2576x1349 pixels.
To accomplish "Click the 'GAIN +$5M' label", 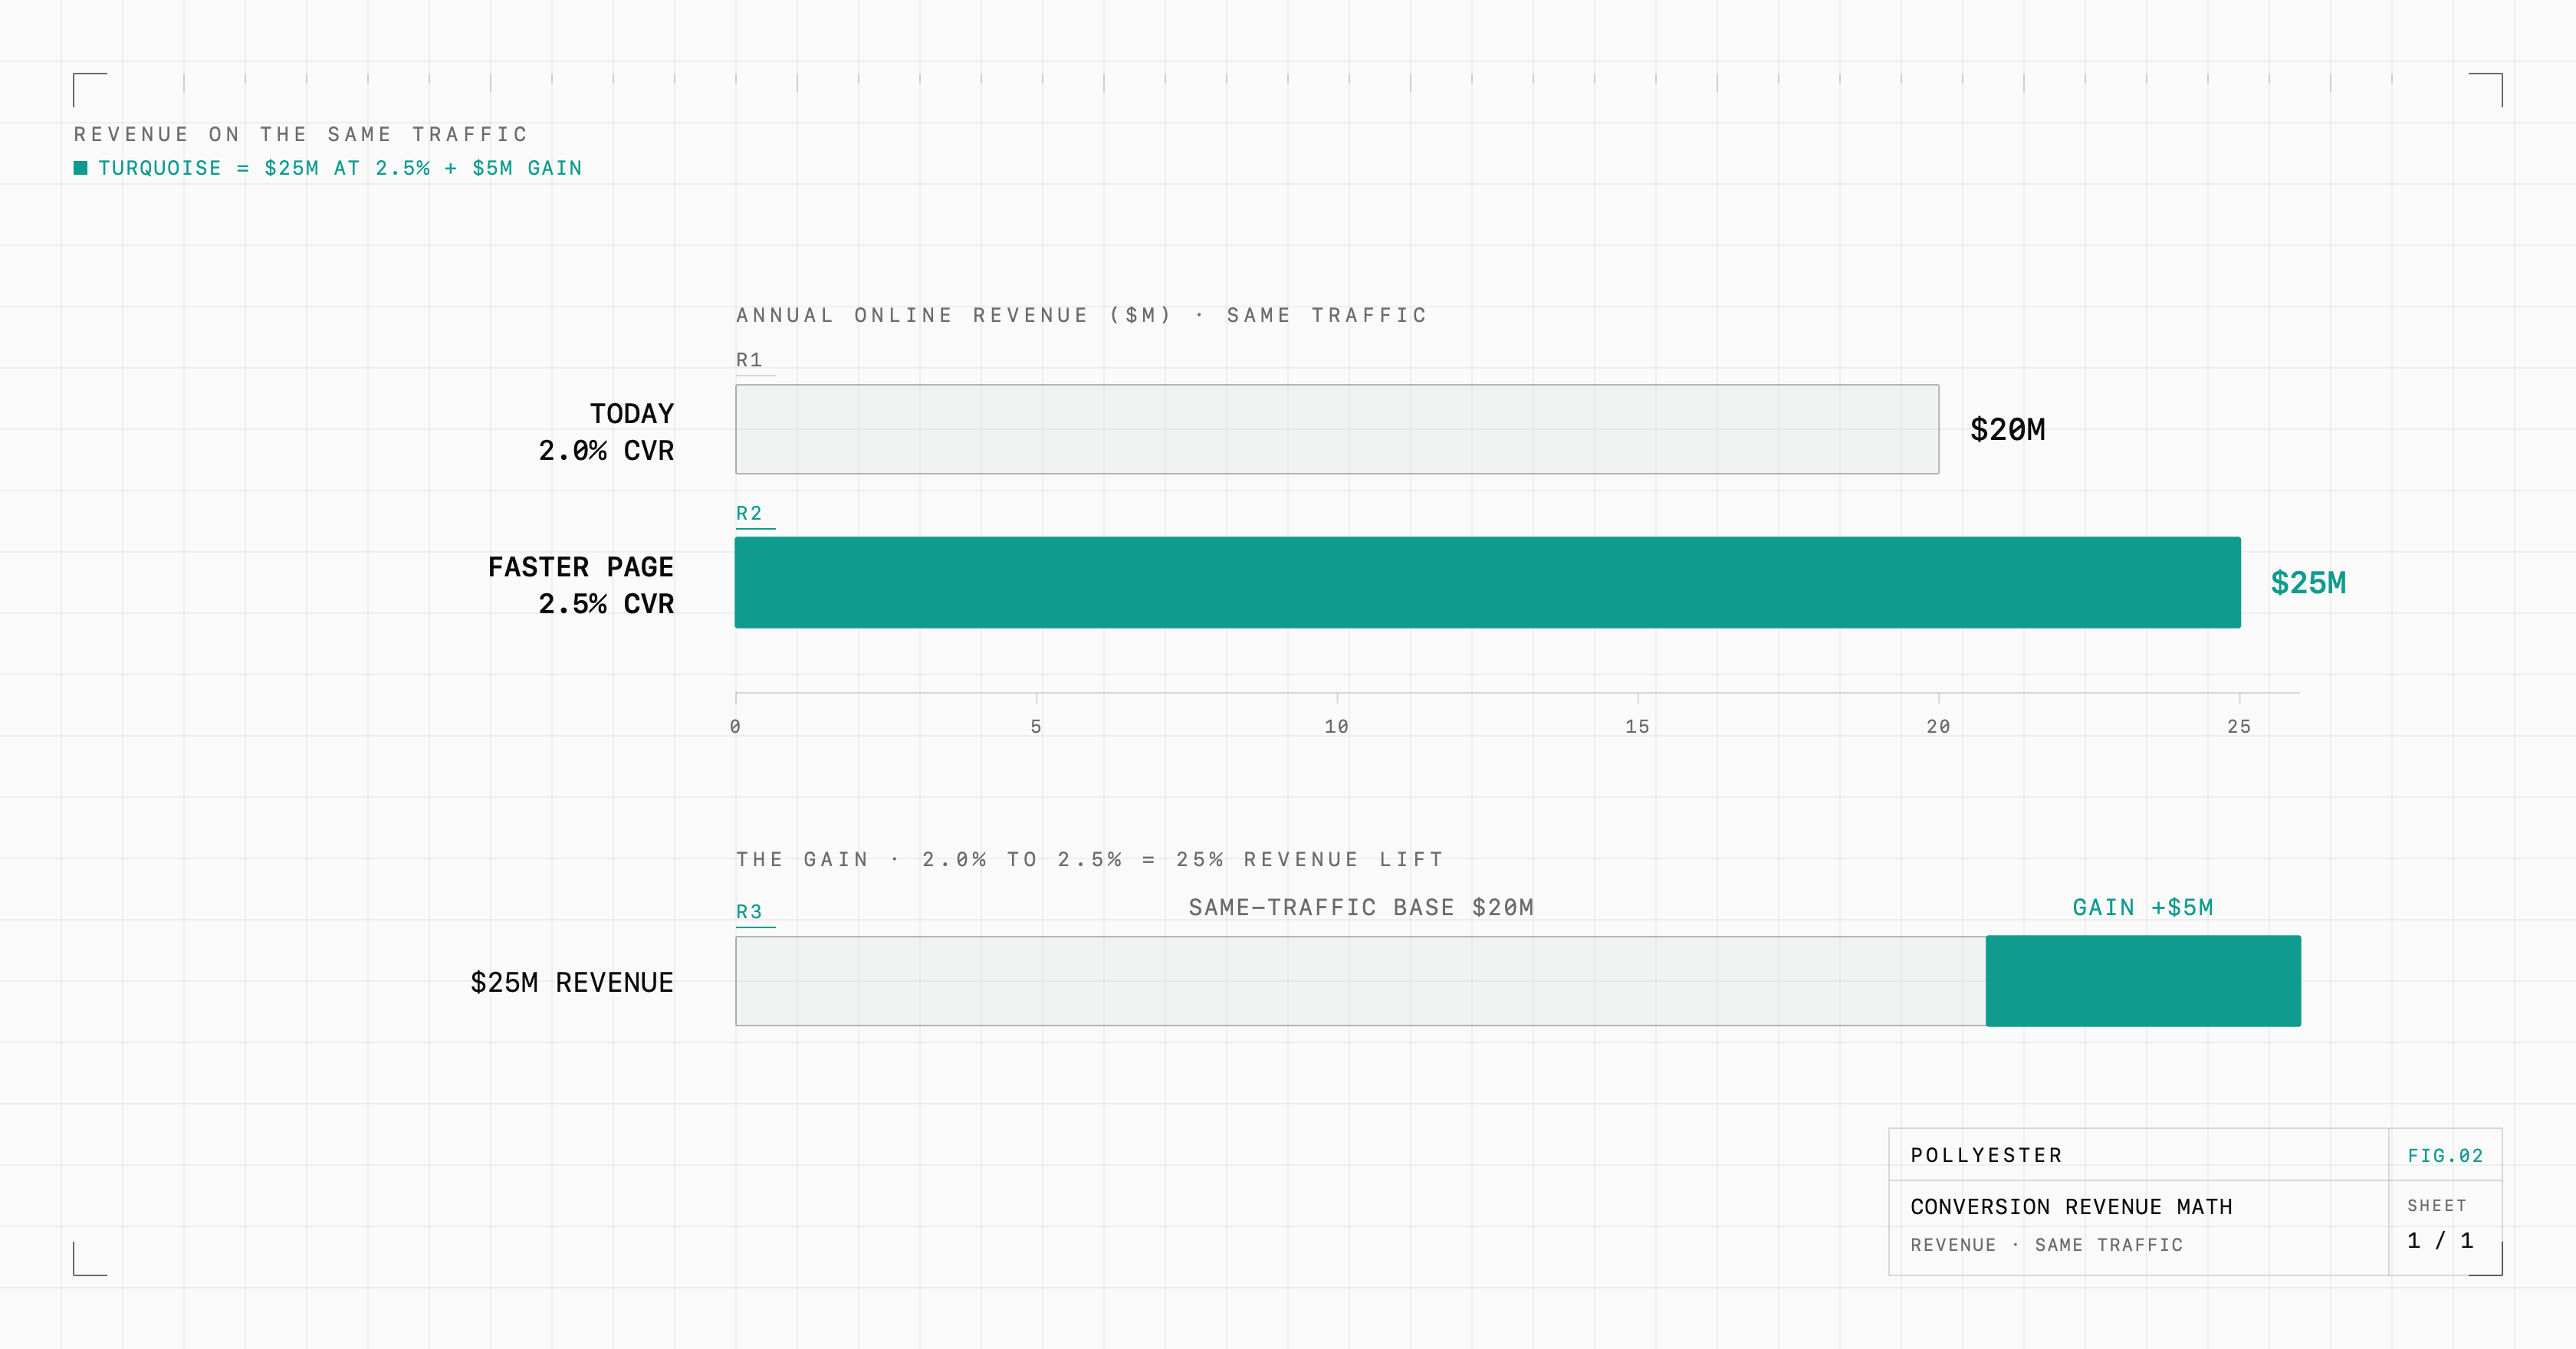I will pos(2143,908).
